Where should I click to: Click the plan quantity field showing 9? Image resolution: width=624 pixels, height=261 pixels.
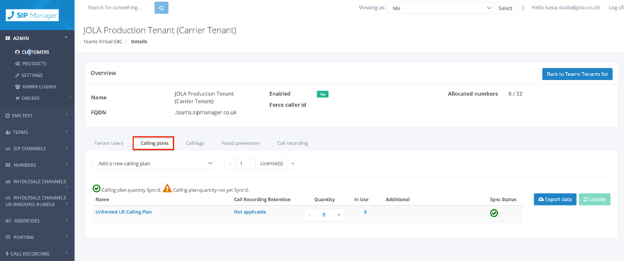[x=324, y=215]
